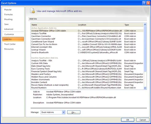Select the Round Numbers row
The width and height of the screenshot is (151, 124).
click(x=87, y=88)
